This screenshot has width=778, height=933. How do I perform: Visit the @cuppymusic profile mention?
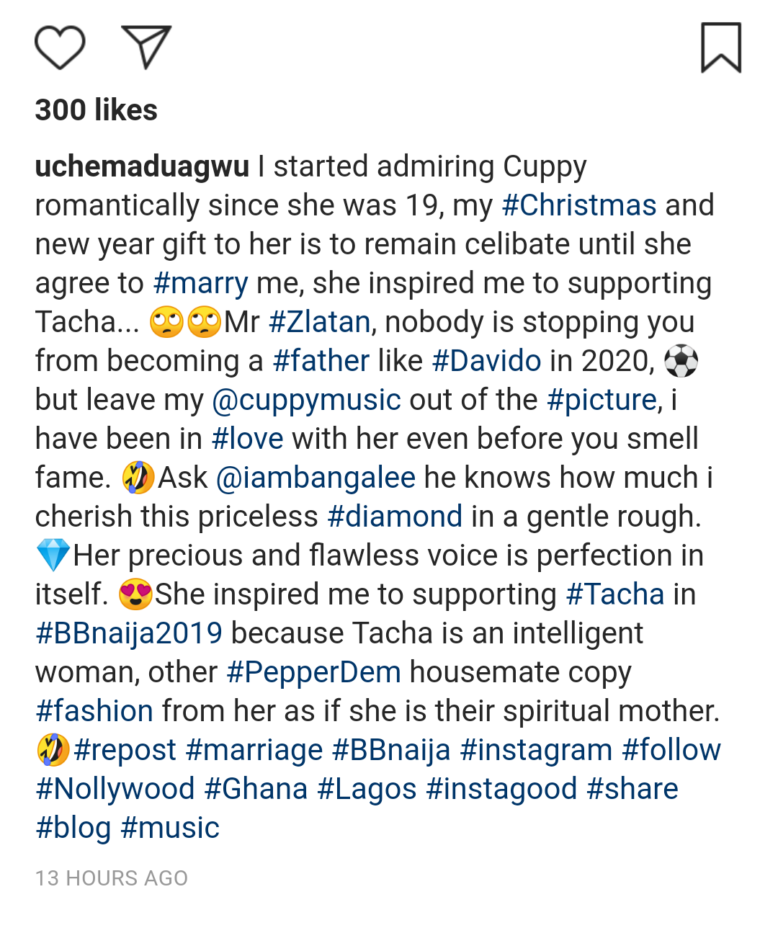pos(306,400)
